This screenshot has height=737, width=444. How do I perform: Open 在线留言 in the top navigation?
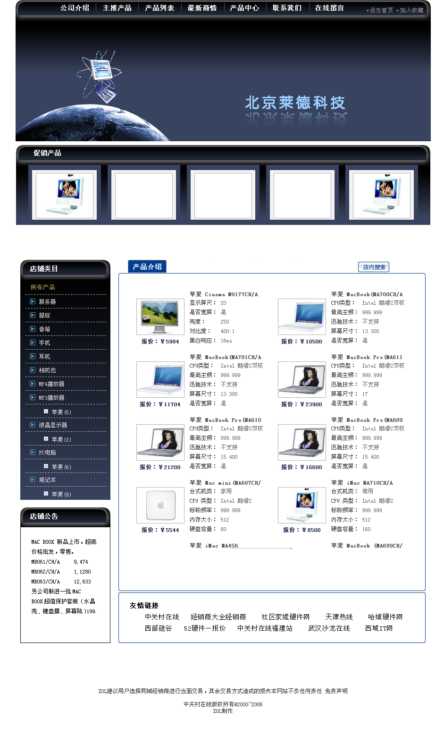[329, 8]
